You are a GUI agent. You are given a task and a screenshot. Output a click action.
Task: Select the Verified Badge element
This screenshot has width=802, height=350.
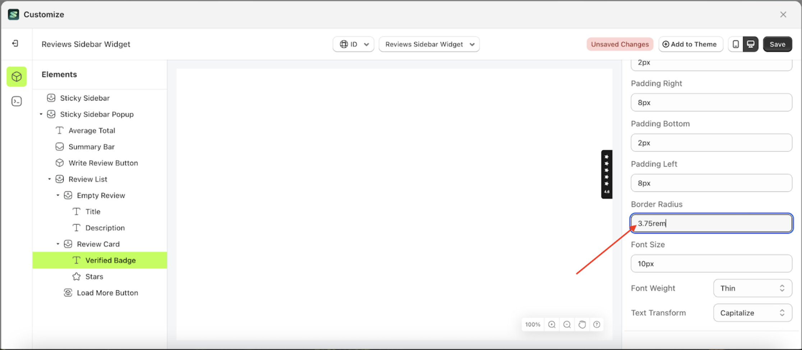point(110,260)
